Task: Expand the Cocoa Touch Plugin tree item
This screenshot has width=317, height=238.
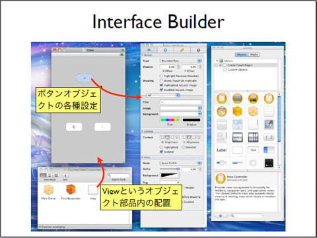Action: coord(221,65)
